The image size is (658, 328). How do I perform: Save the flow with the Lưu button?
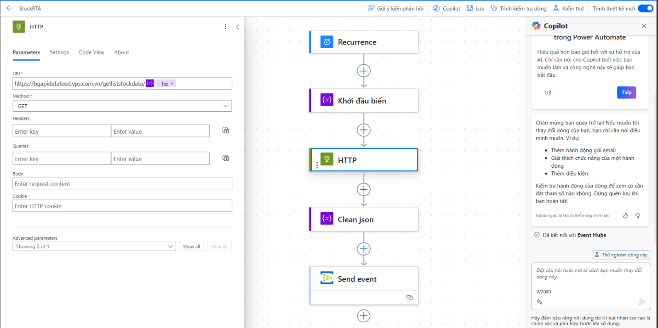475,8
